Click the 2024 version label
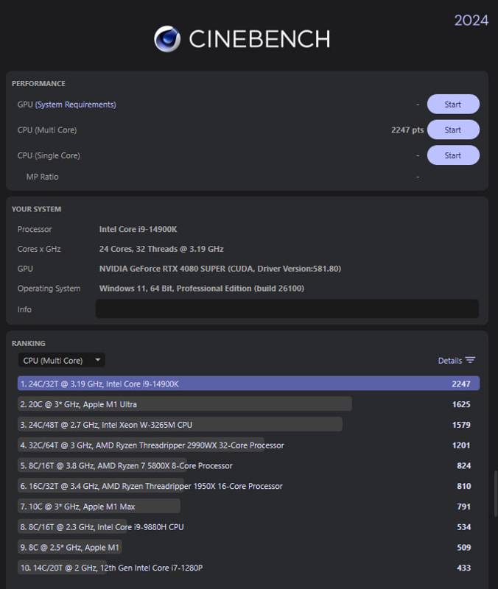 [471, 21]
